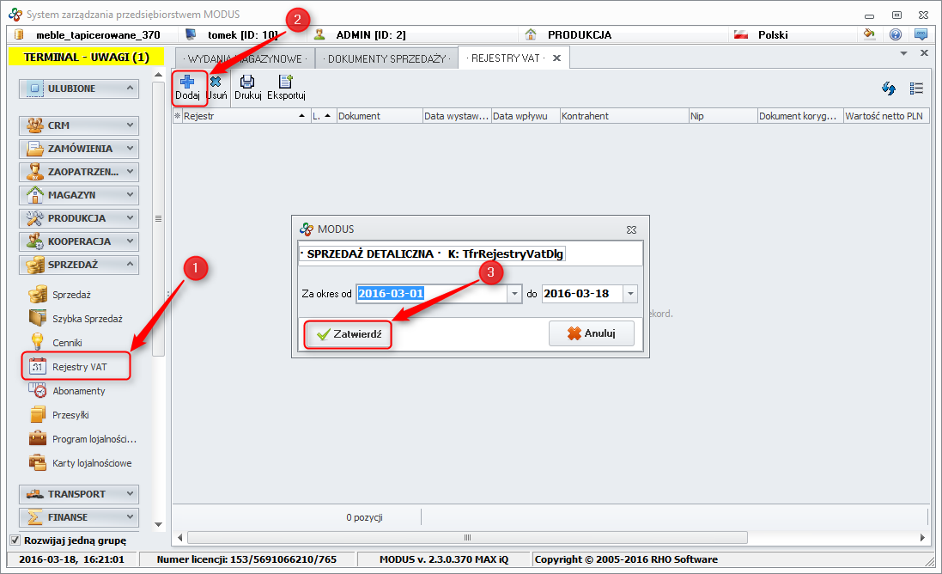
Task: Click TERMINAL - UWAGI (1) yellow button
Action: click(87, 57)
